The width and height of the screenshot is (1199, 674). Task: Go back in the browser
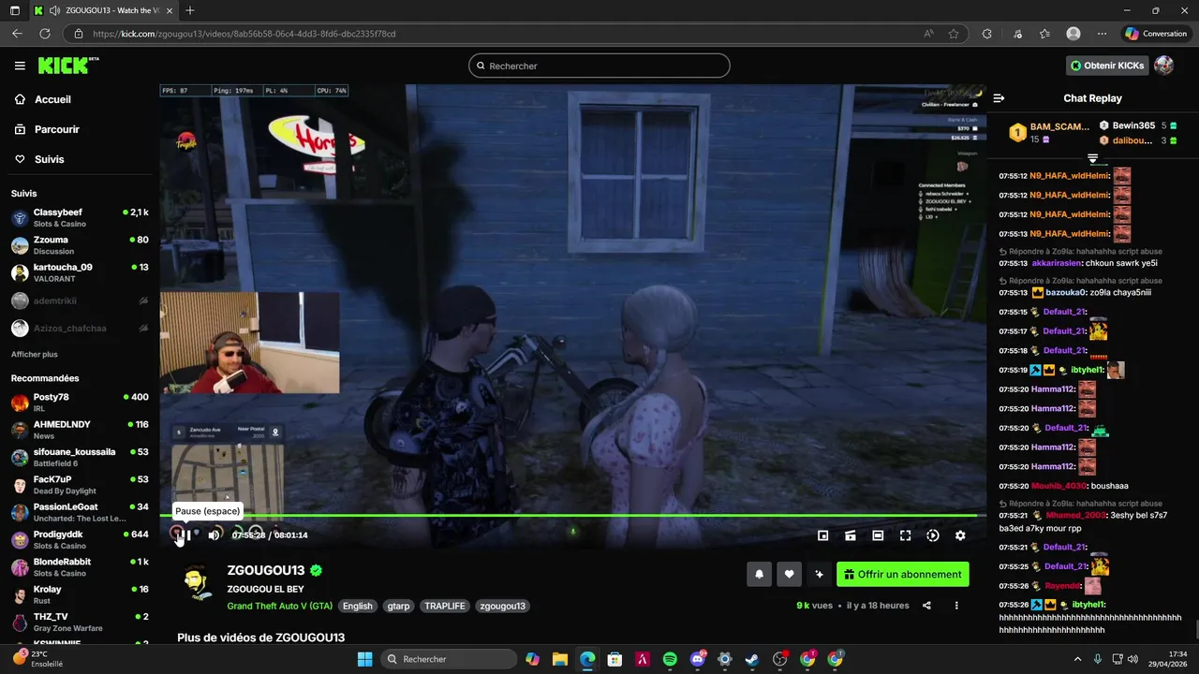point(17,34)
